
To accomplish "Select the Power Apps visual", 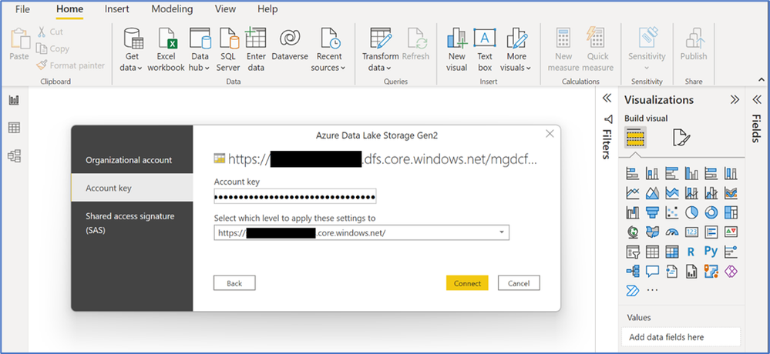I will pos(731,271).
